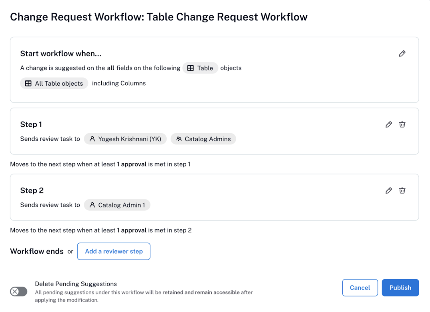Screen dimensions: 430x312
Task: Click the user icon beside Catalog Admin 1
Action: pos(92,205)
